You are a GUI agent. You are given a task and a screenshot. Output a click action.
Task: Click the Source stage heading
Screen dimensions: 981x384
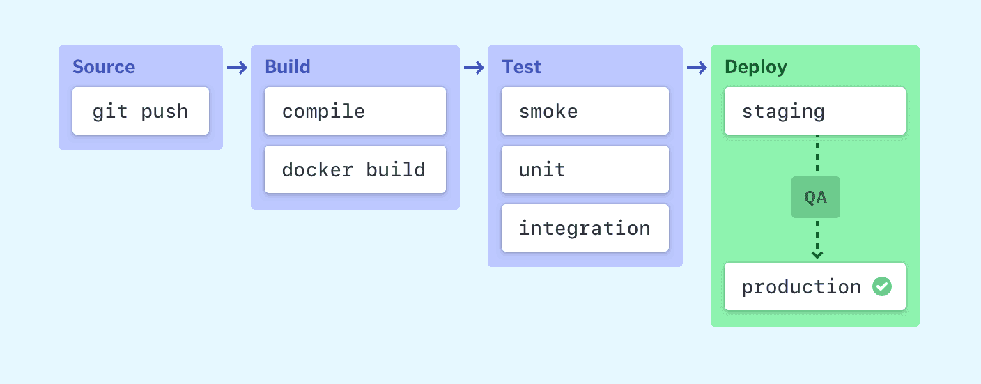pos(104,67)
